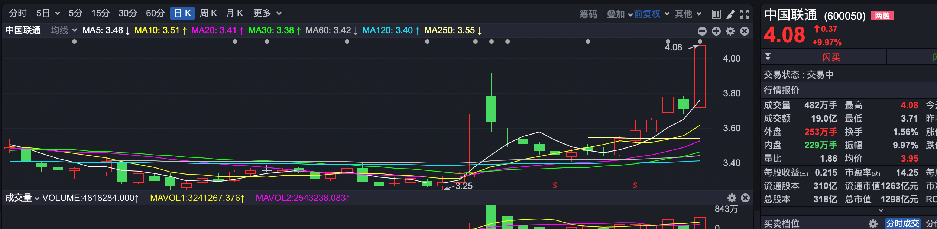Click the MAVOL1:3241267.376 value
Screen dimensions: 937x229
click(x=197, y=198)
